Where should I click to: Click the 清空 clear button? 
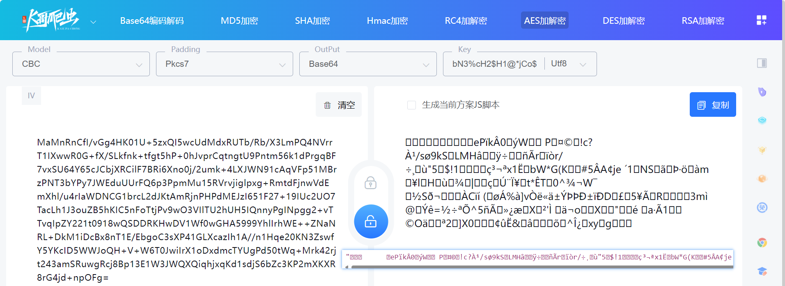(339, 105)
